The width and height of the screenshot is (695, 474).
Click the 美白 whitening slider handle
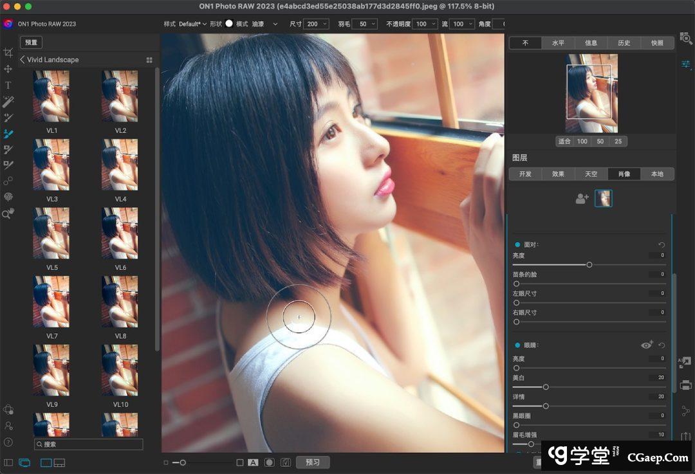(x=546, y=387)
